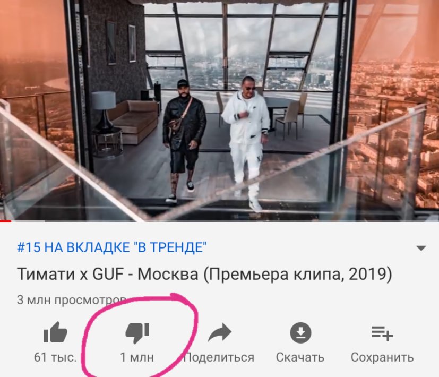
Task: Select the Сохранить label
Action: (x=382, y=358)
